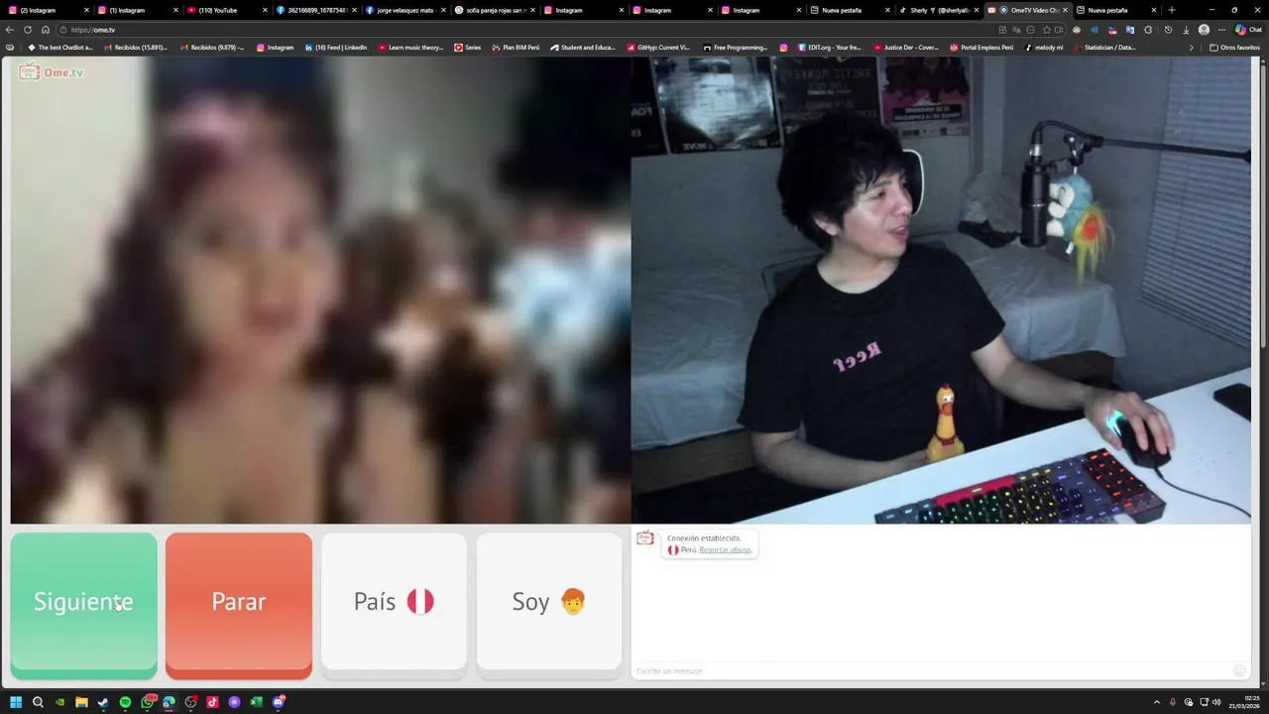Click the Ome.tv logo above the video
1269x714 pixels.
coord(51,72)
